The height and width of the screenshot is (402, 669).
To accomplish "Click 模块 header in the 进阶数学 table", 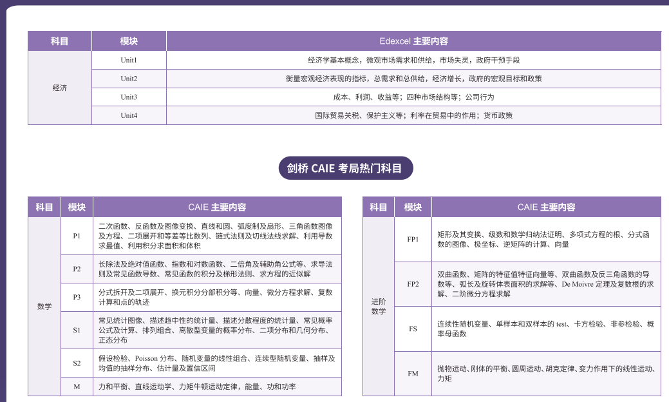I will point(413,207).
